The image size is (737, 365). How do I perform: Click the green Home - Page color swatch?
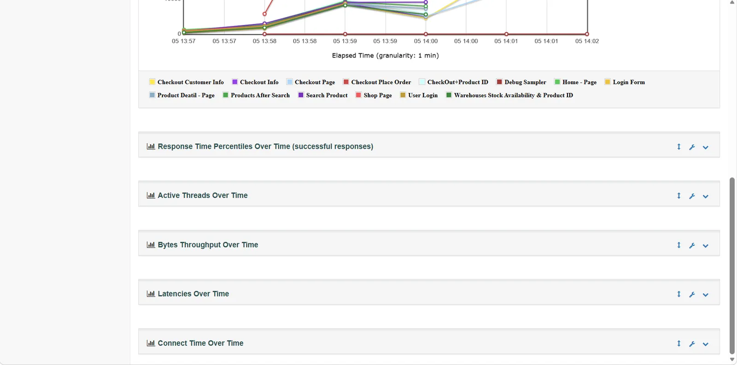point(557,82)
